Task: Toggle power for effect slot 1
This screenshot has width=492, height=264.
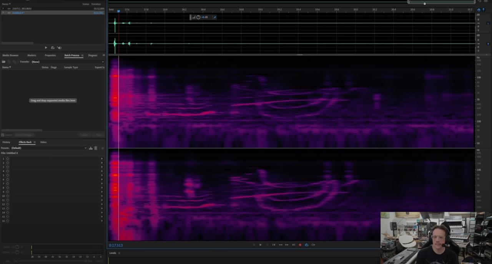Action: pyautogui.click(x=7, y=159)
